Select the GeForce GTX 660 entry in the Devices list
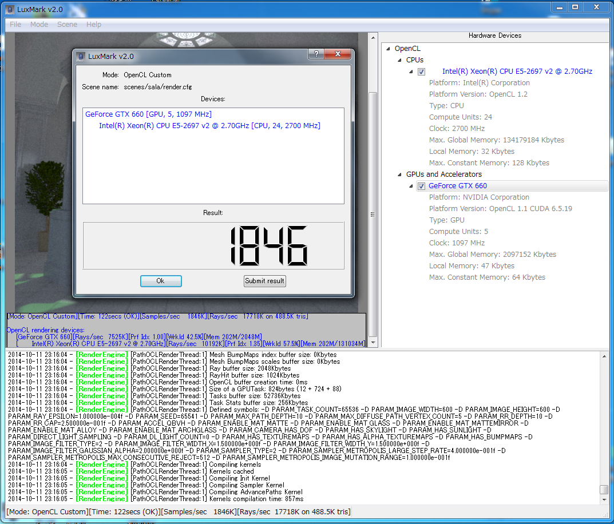 (148, 114)
